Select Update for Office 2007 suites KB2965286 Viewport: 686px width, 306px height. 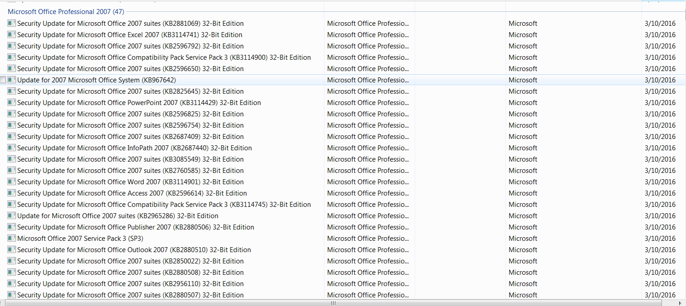coord(118,216)
